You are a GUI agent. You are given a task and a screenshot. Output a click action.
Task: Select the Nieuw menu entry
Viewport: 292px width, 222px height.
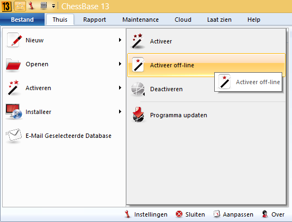tap(64, 40)
